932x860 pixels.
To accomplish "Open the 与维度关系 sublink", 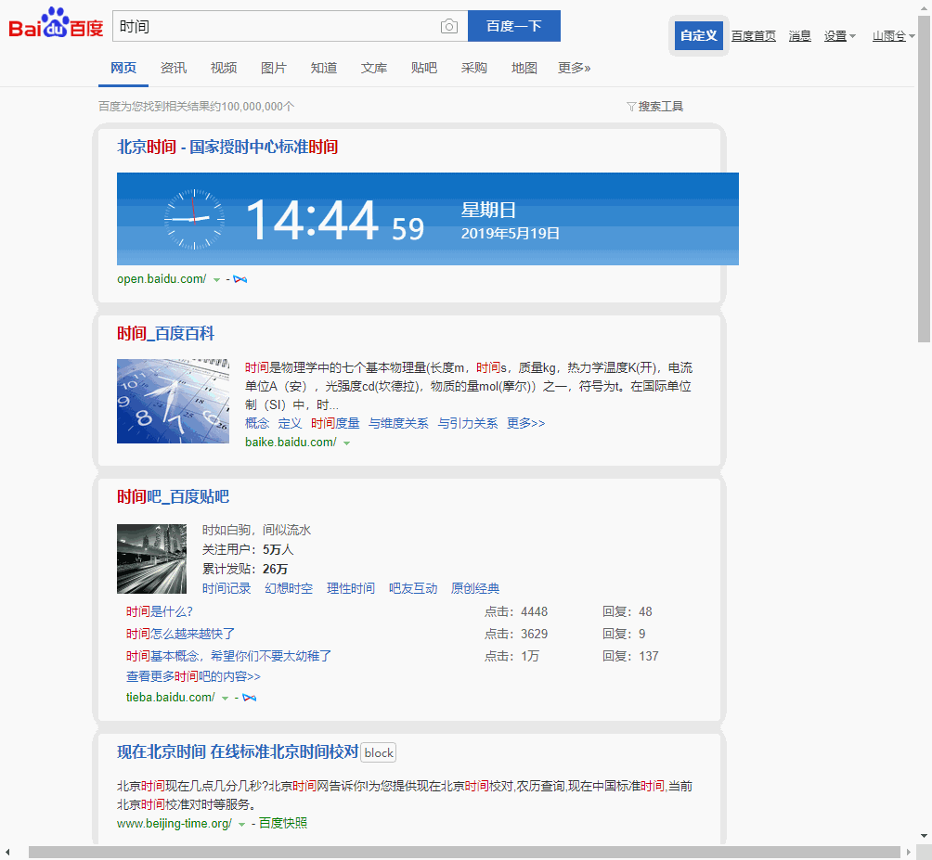I will [398, 423].
